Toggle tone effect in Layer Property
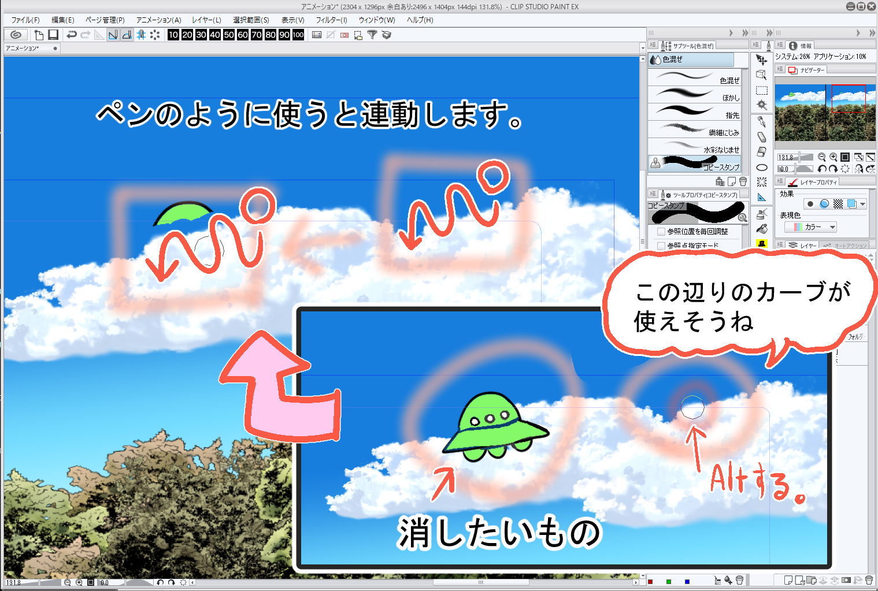Viewport: 878px width, 591px height. point(838,204)
